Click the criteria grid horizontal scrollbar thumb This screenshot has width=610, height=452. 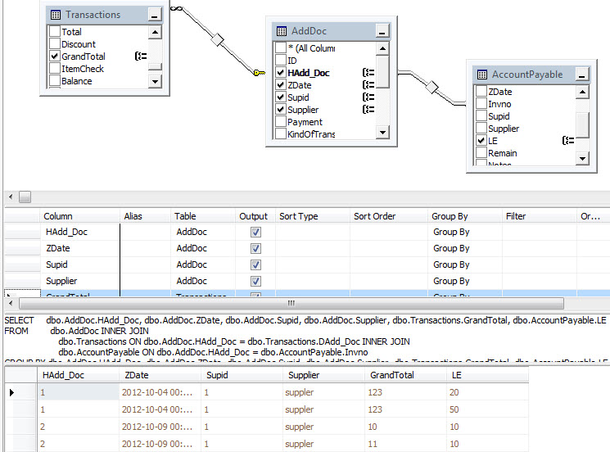click(291, 303)
